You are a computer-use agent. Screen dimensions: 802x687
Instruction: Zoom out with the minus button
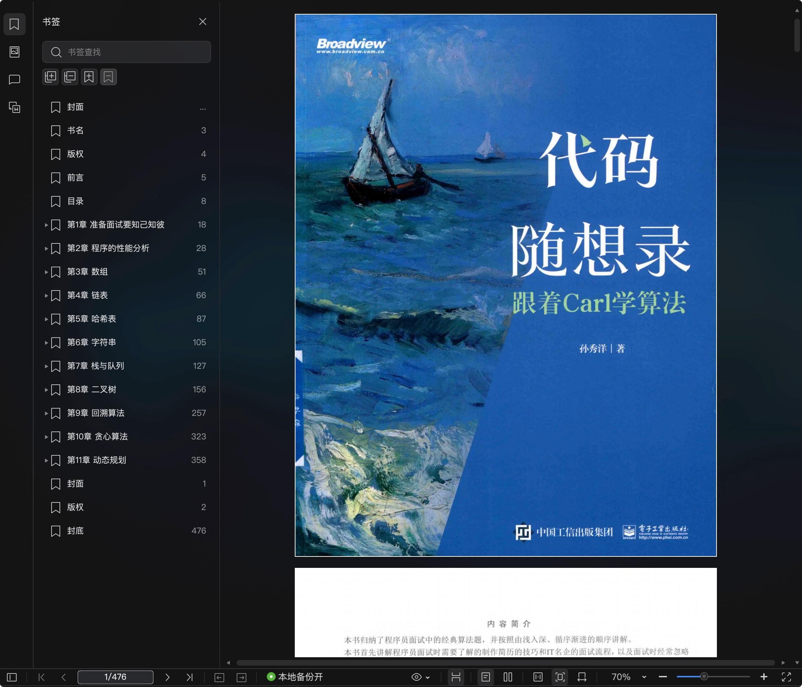pyautogui.click(x=663, y=677)
